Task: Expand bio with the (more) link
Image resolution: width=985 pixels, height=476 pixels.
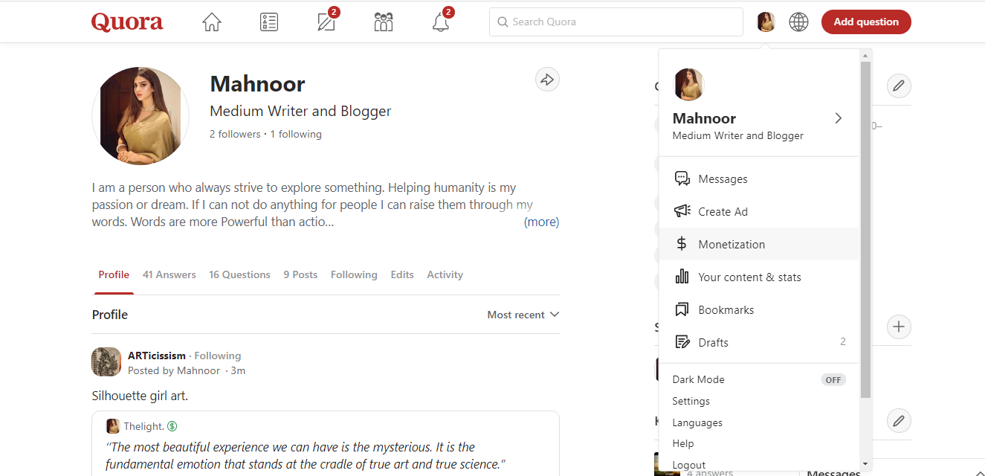Action: [541, 222]
